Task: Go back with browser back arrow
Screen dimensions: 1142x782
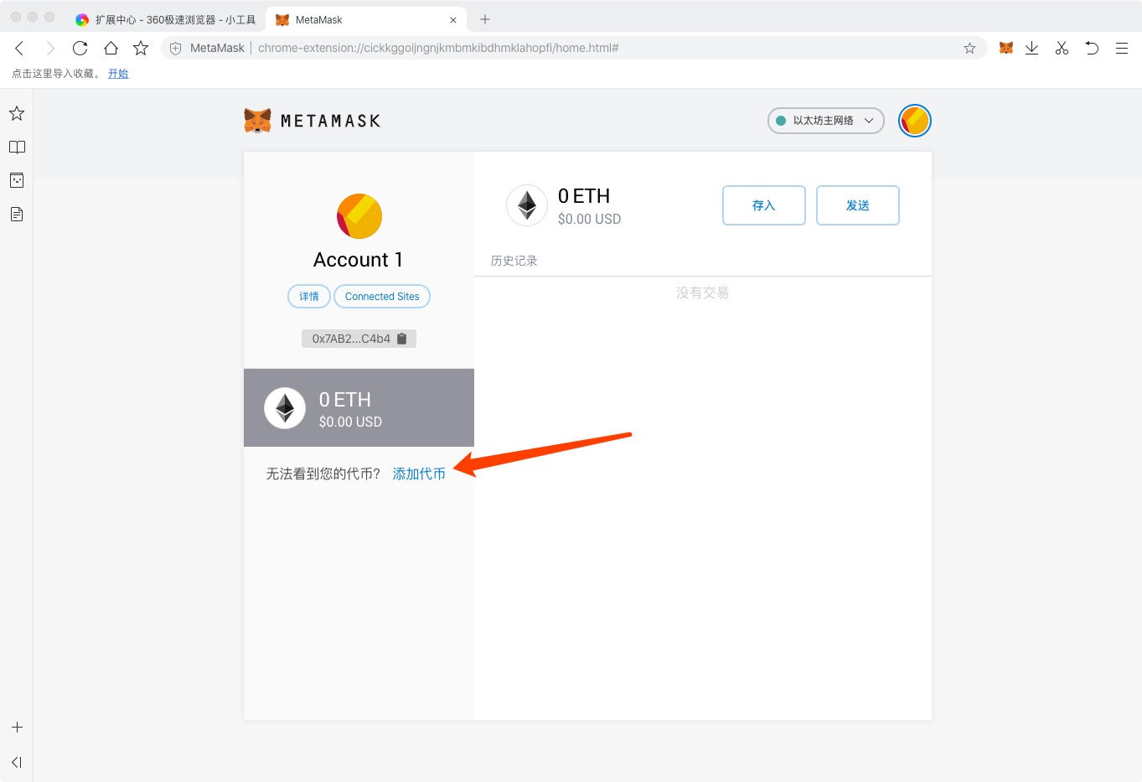Action: (19, 48)
